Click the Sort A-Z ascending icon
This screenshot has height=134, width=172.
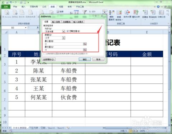[x=71, y=13]
